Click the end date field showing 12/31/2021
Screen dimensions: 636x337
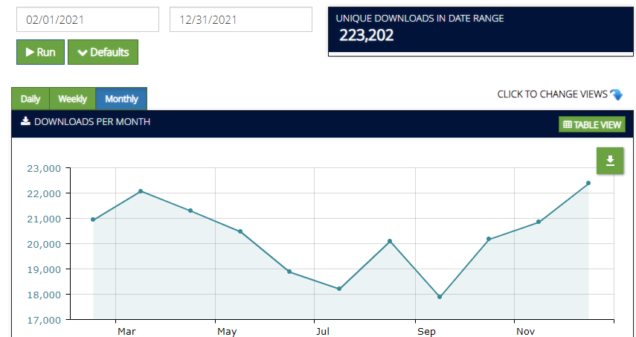[x=241, y=20]
